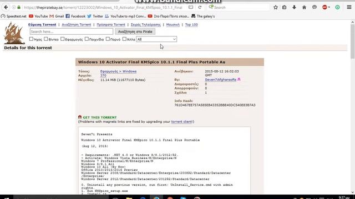Open the Top 100 menu link
This screenshot has height=199, width=355.
coord(191,24)
